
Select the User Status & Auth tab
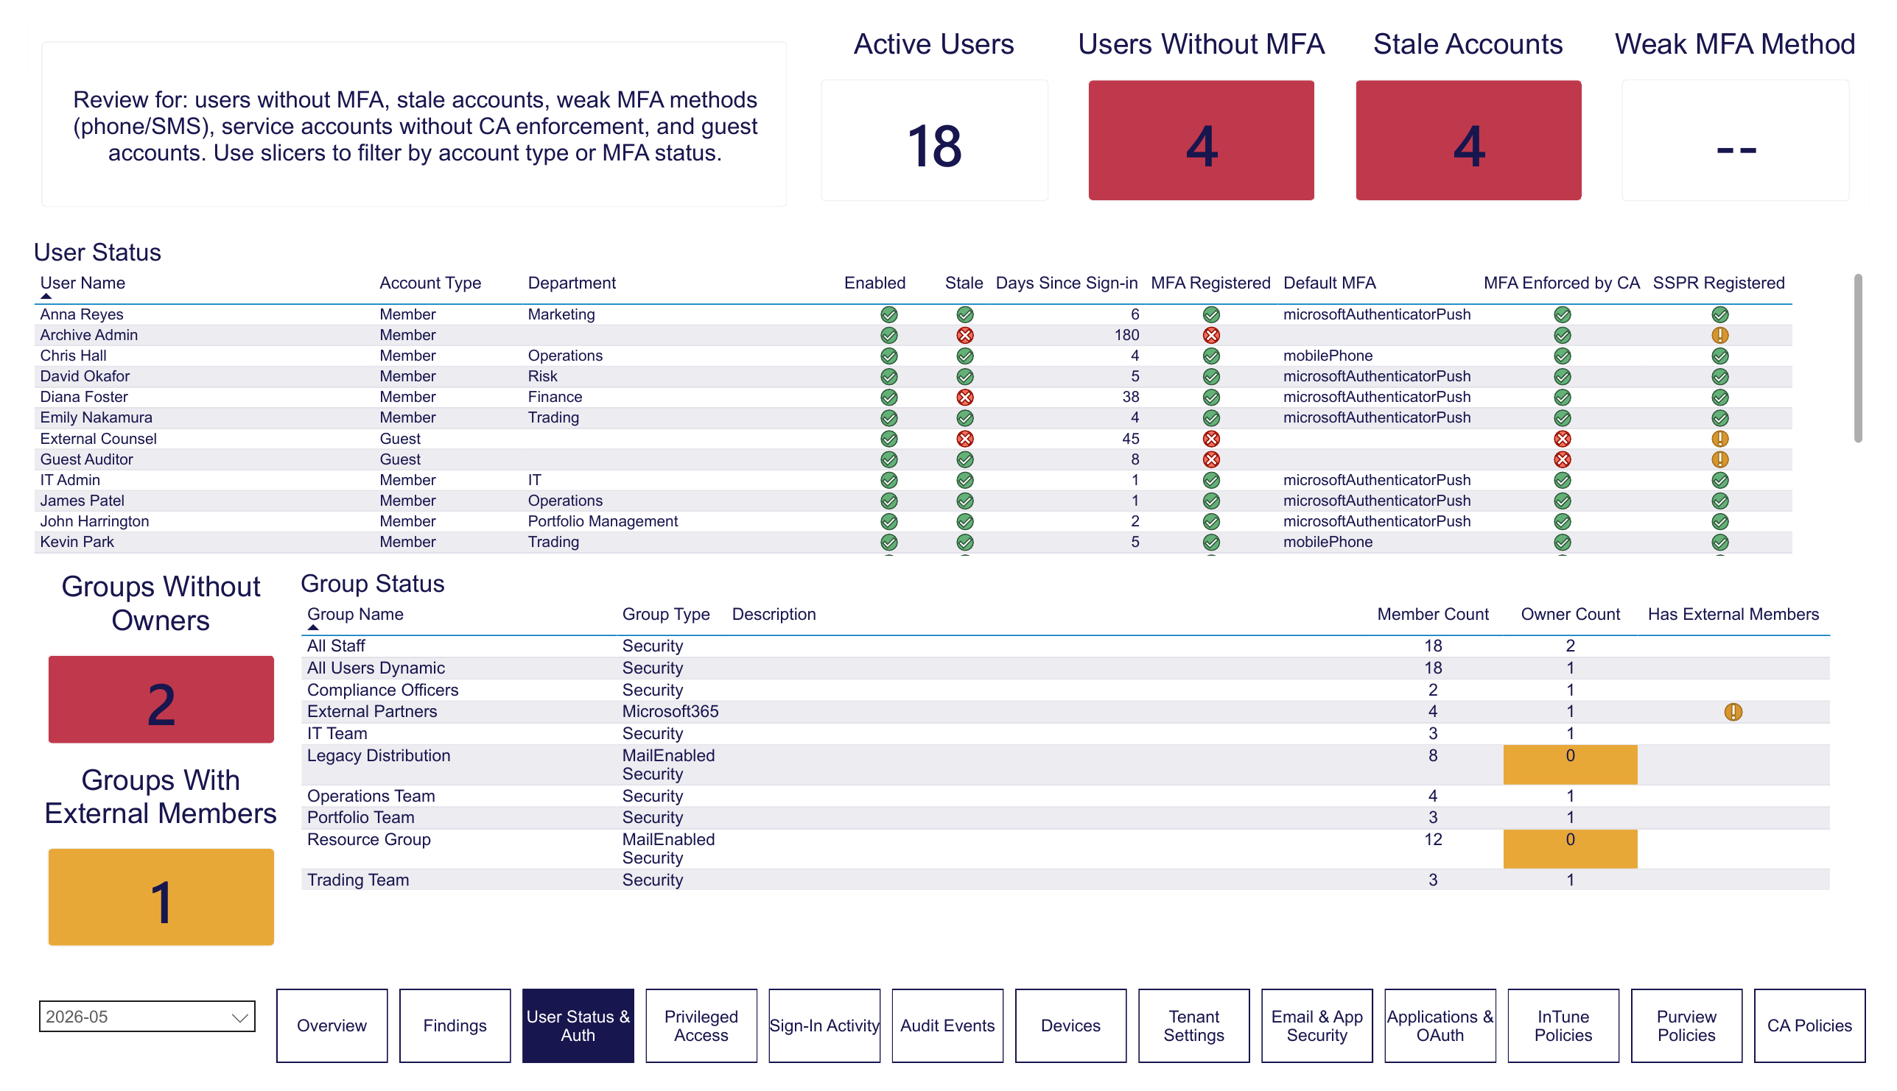(x=578, y=1025)
